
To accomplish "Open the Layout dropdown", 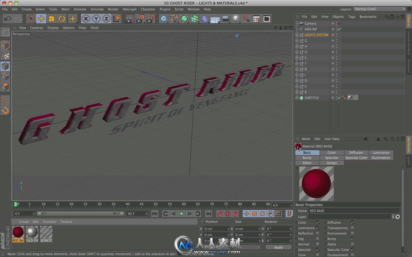I will pos(379,9).
